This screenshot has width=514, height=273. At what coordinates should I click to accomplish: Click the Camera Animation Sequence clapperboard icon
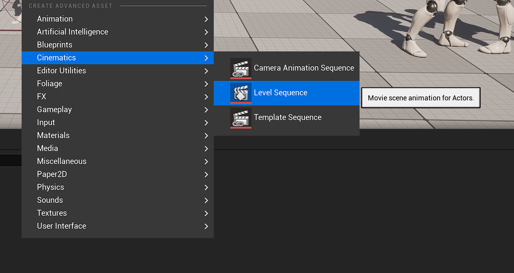click(240, 68)
